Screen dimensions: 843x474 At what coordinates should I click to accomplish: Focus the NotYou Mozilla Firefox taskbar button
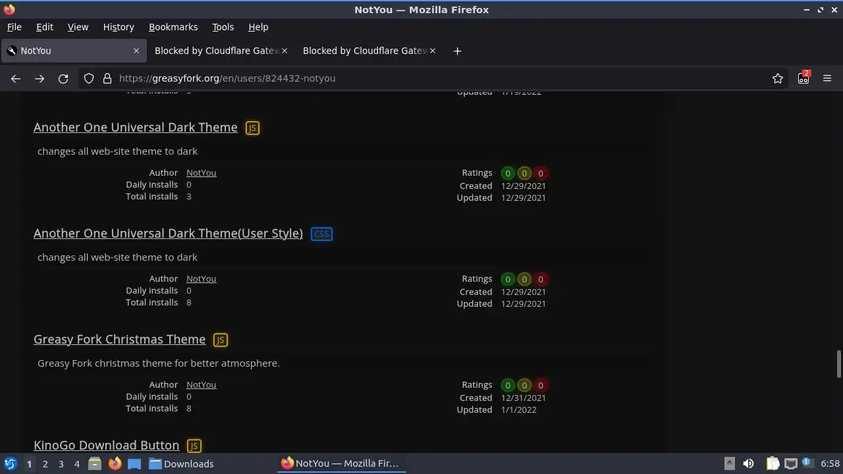point(340,464)
